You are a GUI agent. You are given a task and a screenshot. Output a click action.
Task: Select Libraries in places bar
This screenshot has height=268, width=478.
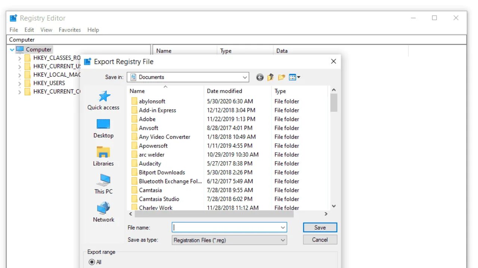coord(103,156)
